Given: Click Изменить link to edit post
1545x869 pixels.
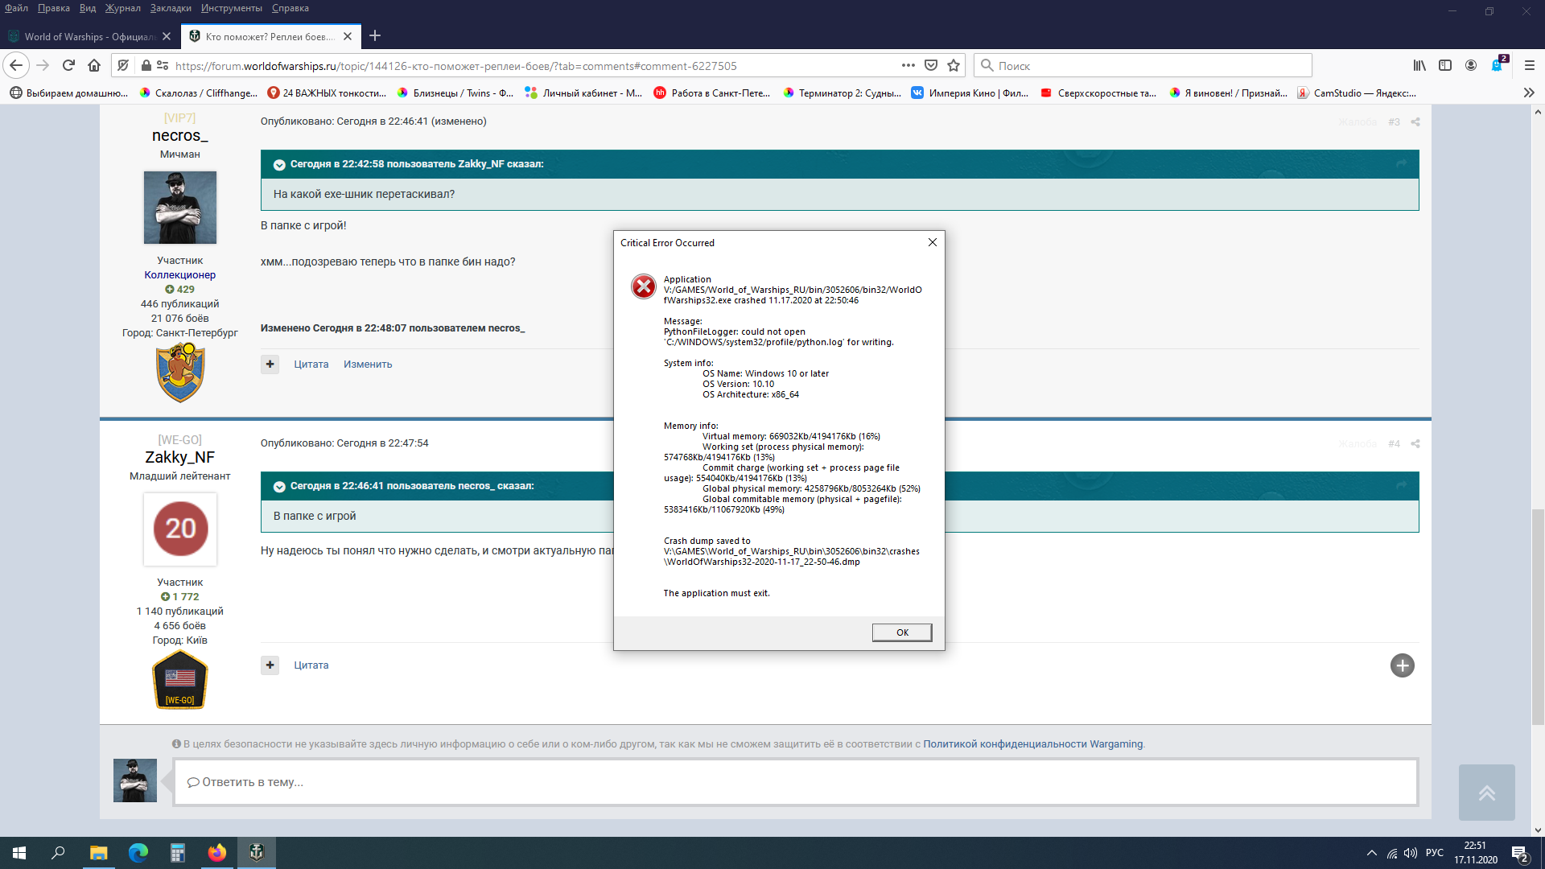Looking at the screenshot, I should (368, 364).
